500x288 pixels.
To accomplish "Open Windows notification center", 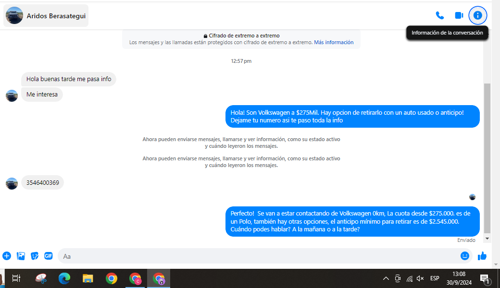I will (x=485, y=278).
